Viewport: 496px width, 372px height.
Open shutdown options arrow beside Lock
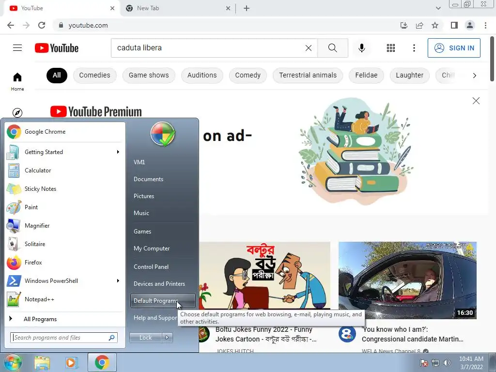coord(167,338)
